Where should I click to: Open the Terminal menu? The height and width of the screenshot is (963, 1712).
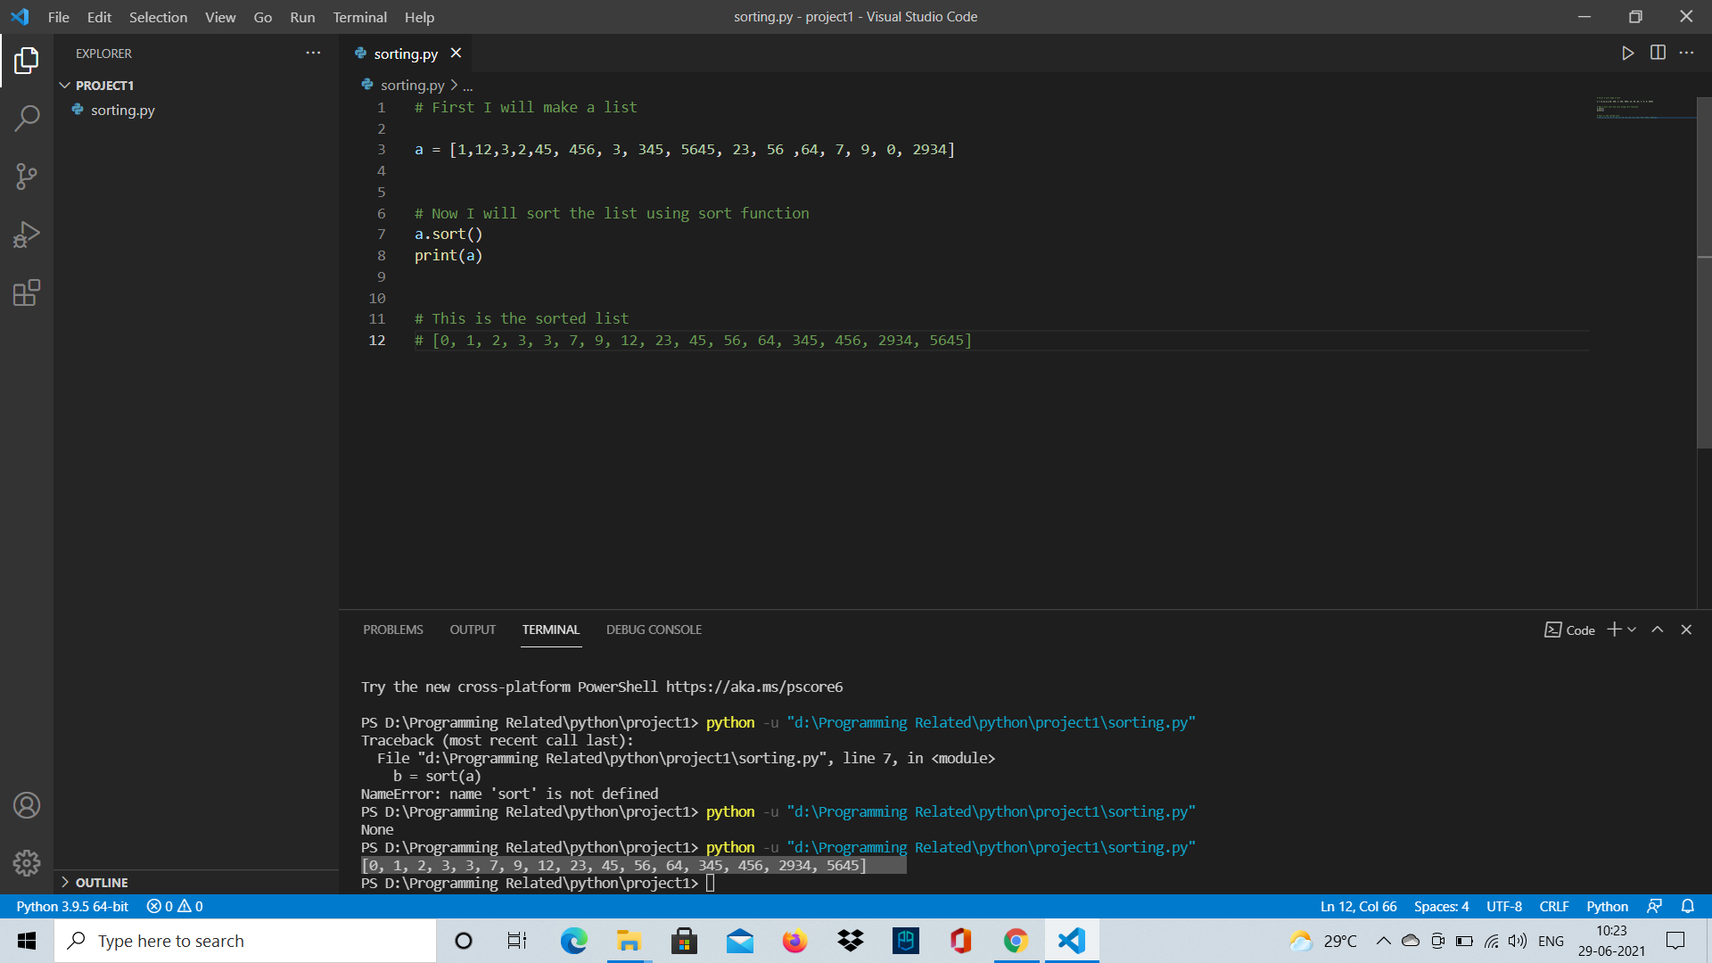point(359,17)
